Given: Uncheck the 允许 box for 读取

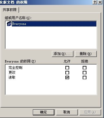Looking at the screenshot, I should (x=67, y=78).
